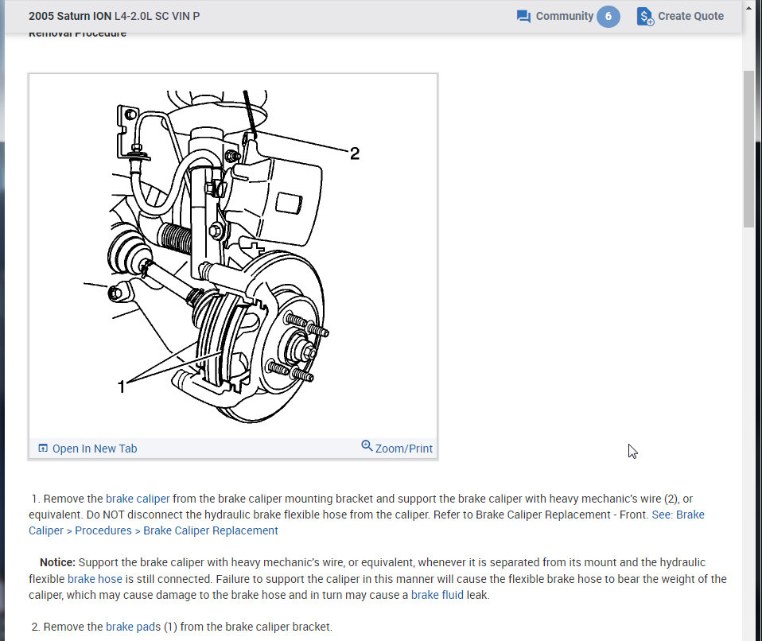Click the 'Notice:' bold label text
Screen dimensions: 762x641
[x=57, y=562]
